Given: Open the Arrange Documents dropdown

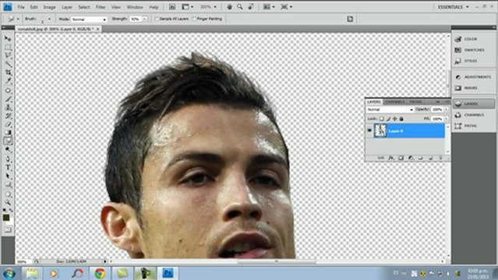Looking at the screenshot, I should point(269,7).
